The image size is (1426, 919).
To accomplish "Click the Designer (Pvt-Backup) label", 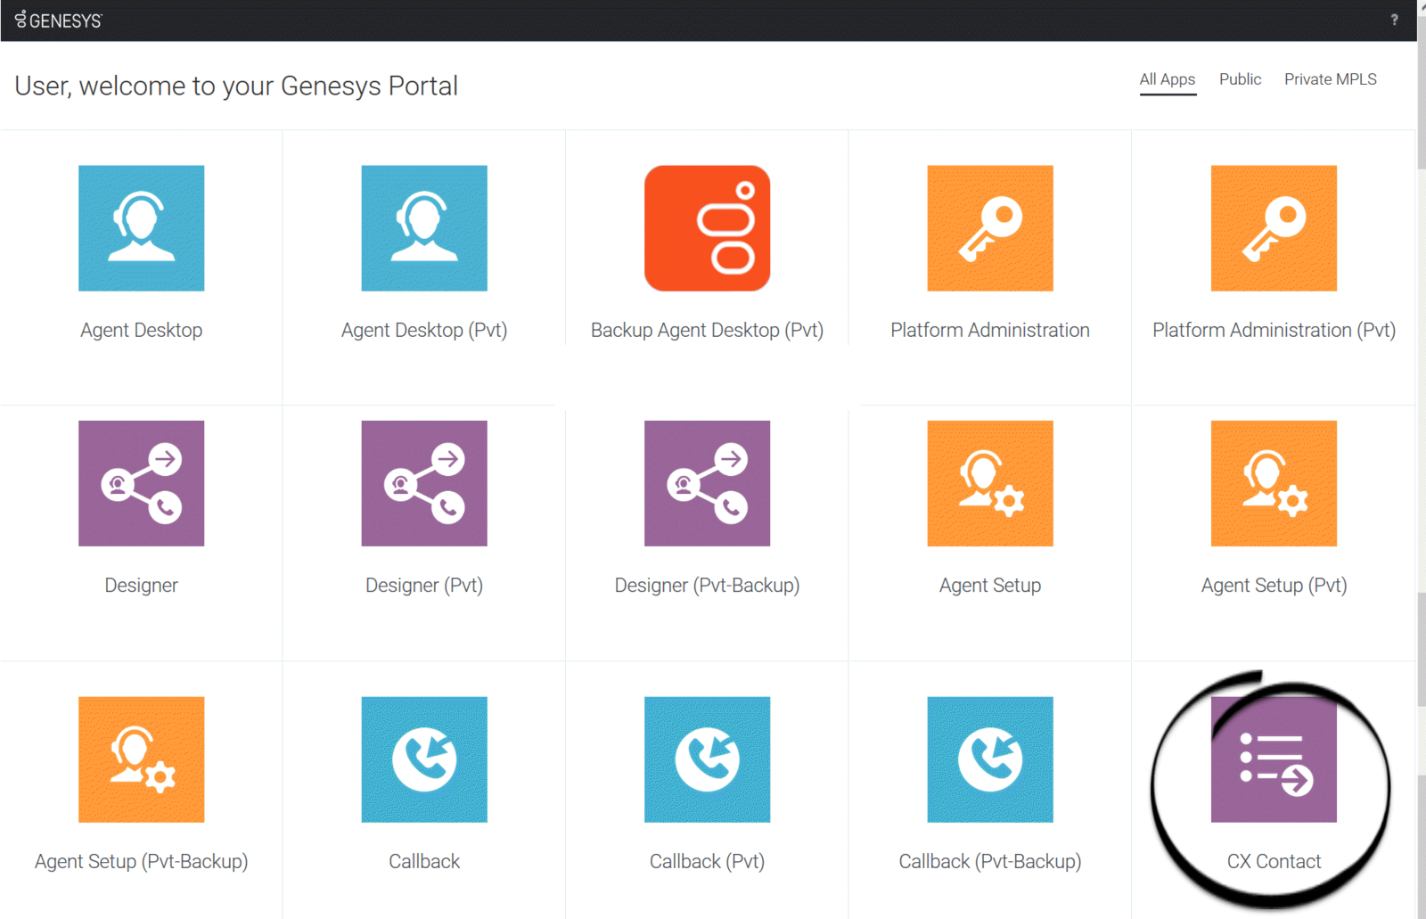I will (707, 586).
